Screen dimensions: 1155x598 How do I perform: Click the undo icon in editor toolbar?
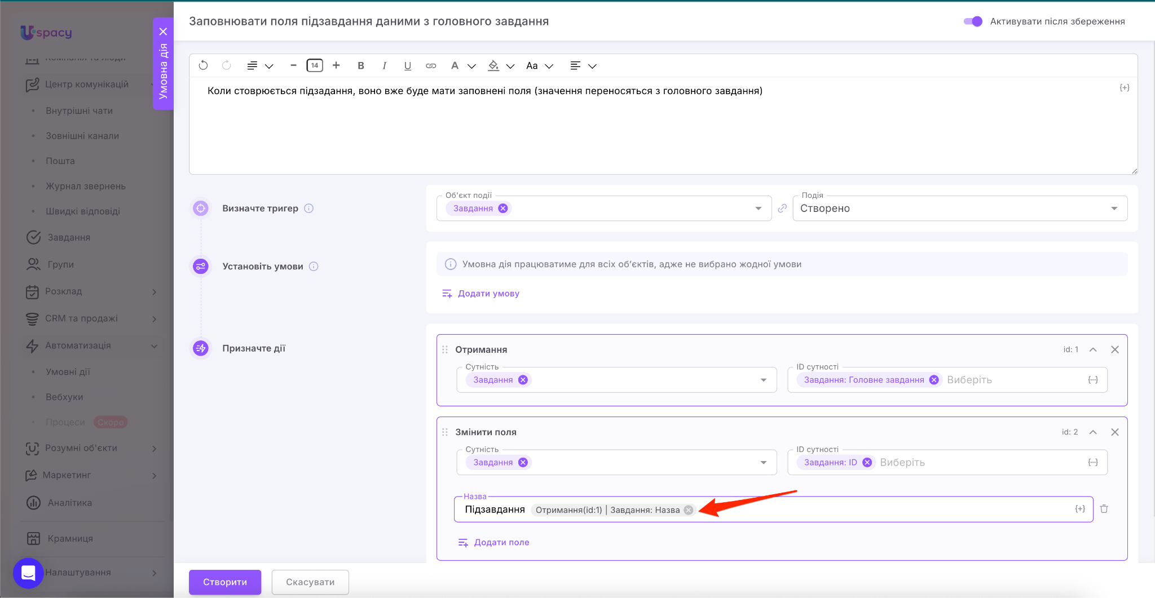(x=204, y=65)
